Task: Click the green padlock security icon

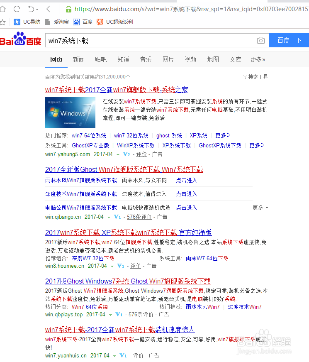Action: click(68, 9)
